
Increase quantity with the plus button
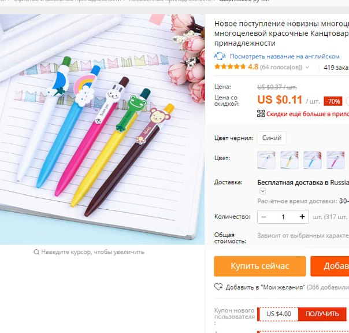pyautogui.click(x=302, y=216)
